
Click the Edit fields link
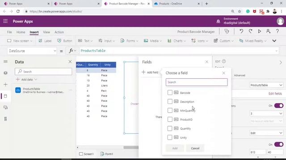click(275, 94)
